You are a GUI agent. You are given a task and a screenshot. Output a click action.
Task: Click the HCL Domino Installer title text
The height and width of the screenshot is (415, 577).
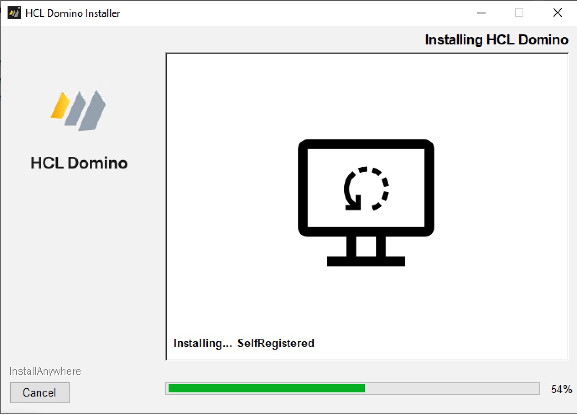[72, 13]
